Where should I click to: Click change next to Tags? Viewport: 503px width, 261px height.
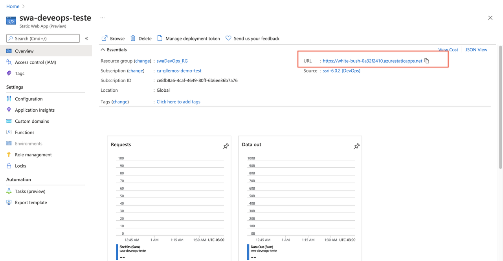click(x=120, y=101)
